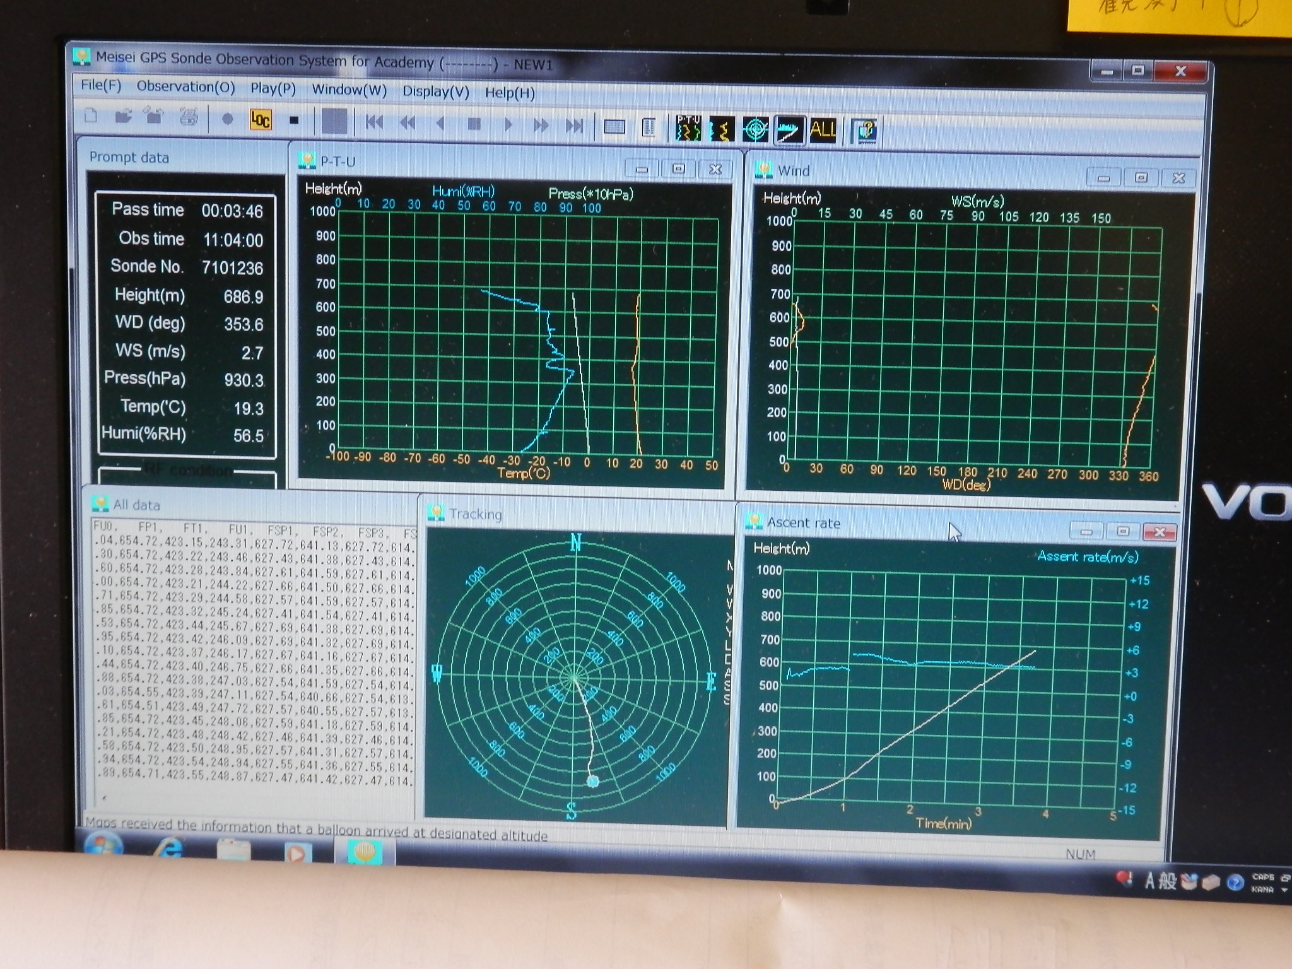Show the wind graph via toolbar icon

coord(722,129)
